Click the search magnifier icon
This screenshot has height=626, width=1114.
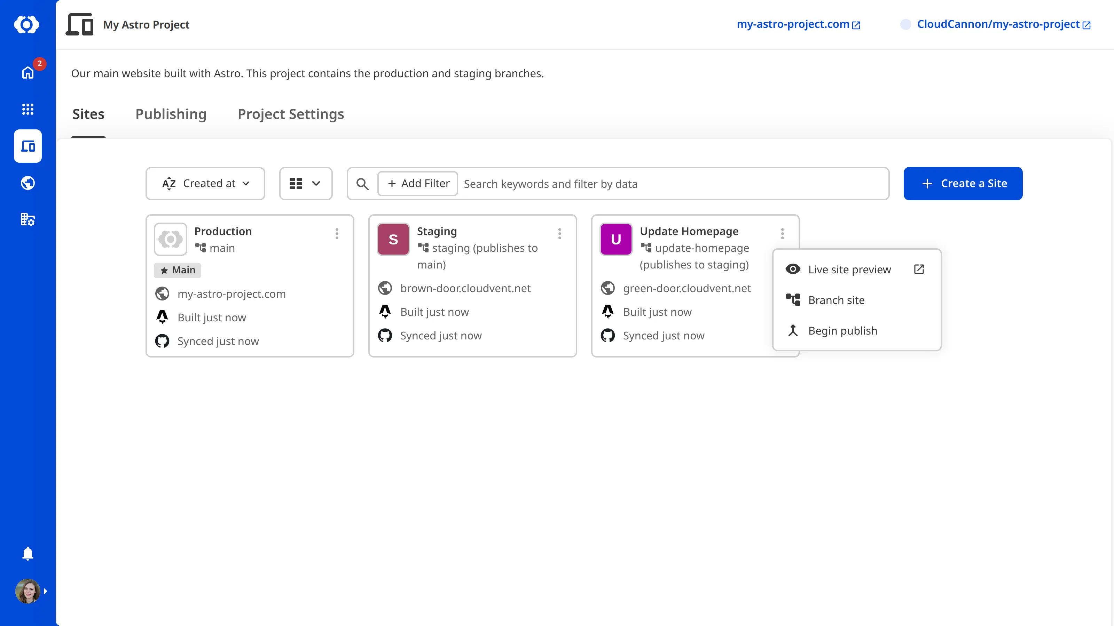(363, 184)
